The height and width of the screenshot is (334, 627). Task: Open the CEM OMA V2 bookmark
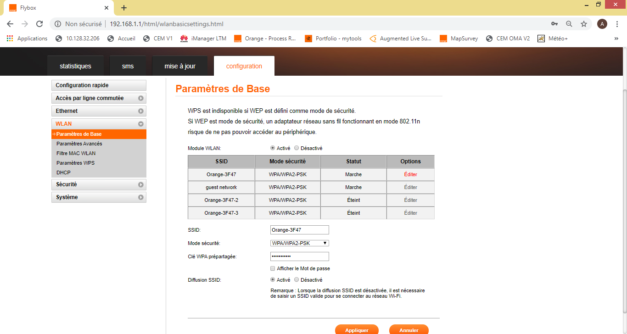pos(508,39)
